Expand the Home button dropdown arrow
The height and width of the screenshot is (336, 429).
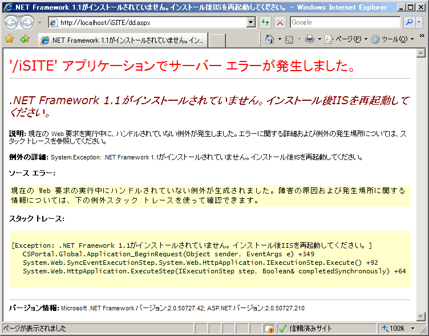280,40
